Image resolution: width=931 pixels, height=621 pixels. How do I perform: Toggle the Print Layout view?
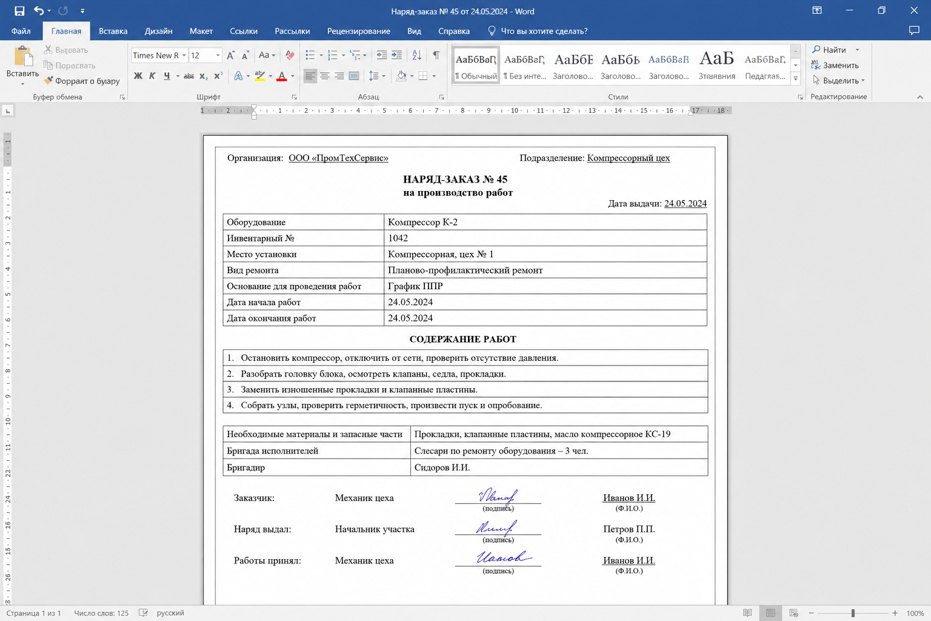(770, 613)
